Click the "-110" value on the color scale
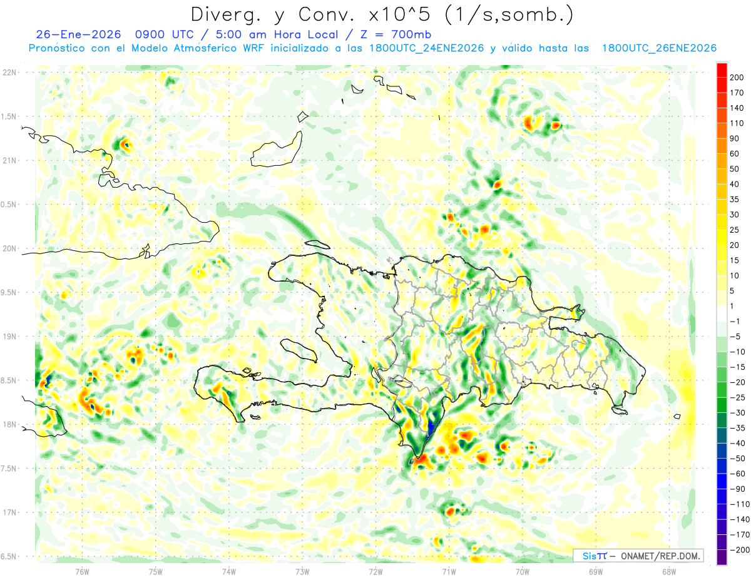Image resolution: width=751 pixels, height=580 pixels. tap(738, 504)
